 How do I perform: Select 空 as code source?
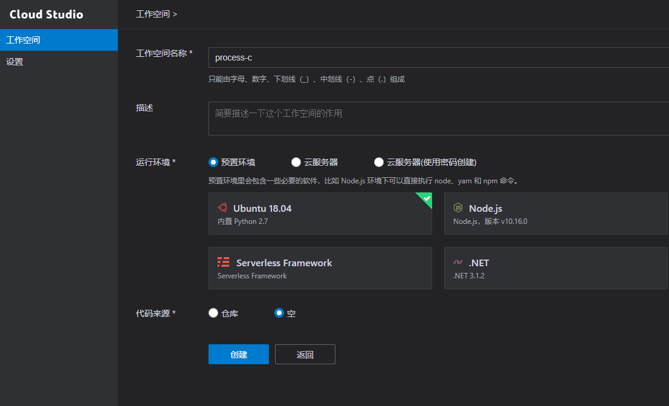279,313
